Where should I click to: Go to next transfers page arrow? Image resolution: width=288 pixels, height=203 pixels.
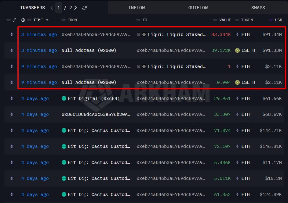click(x=75, y=8)
